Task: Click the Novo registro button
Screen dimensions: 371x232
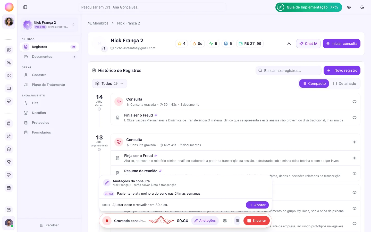Action: [x=342, y=70]
